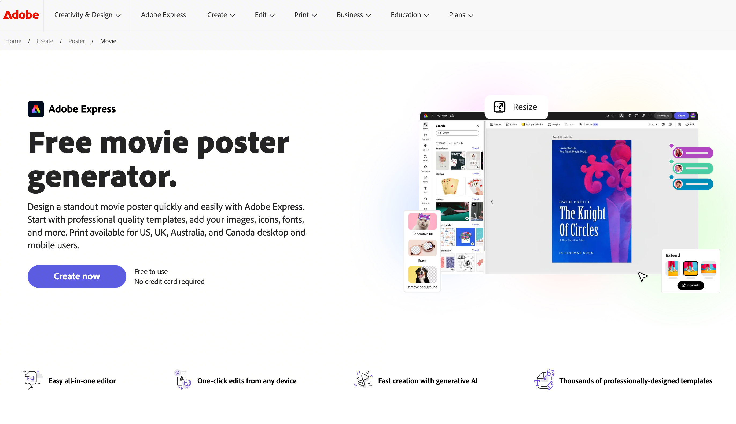Expand the Plans dropdown in the header

[461, 15]
